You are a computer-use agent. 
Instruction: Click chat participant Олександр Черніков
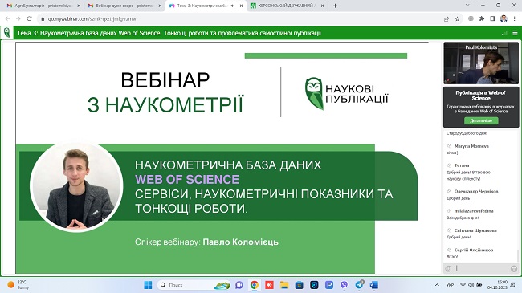tap(476, 191)
